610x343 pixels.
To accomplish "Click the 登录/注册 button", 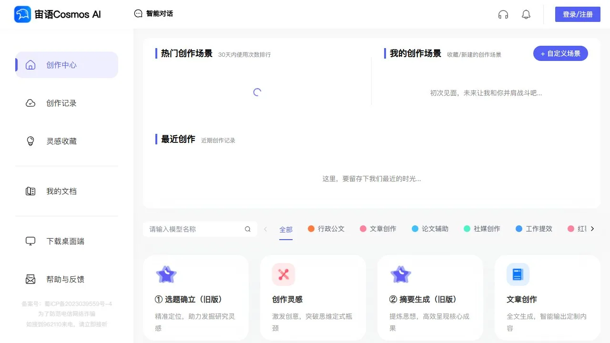I will pos(578,14).
